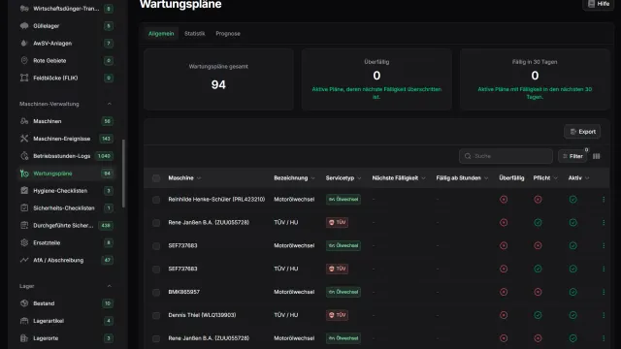Open Feldblöcke (FLIK) sidebar entry
Screen dimensions: 621x349
(x=66, y=78)
